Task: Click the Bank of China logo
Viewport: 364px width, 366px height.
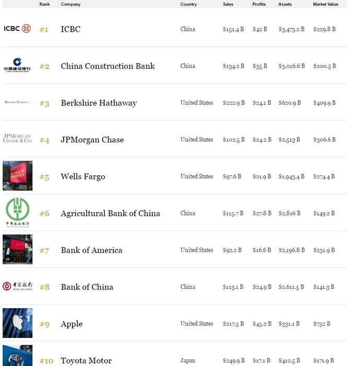Action: [17, 286]
